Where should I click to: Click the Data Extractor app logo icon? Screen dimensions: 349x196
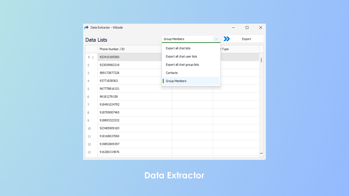click(86, 27)
